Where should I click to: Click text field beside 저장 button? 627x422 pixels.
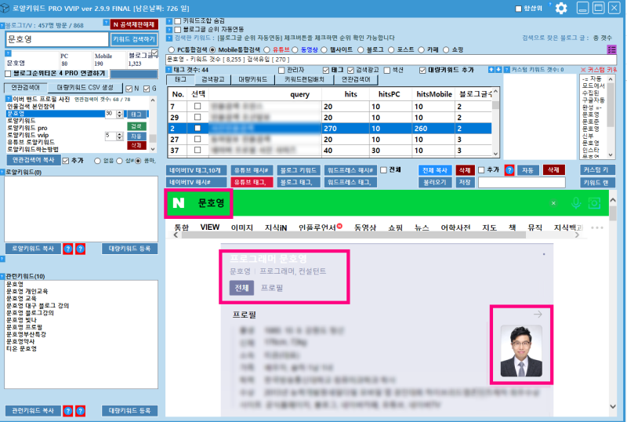point(521,183)
